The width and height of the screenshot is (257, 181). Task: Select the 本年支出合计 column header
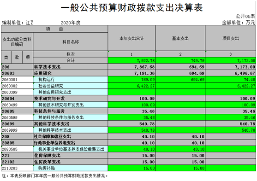[131, 38]
